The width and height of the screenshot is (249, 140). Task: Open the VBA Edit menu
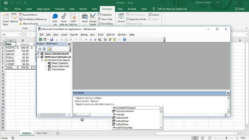coord(48,35)
